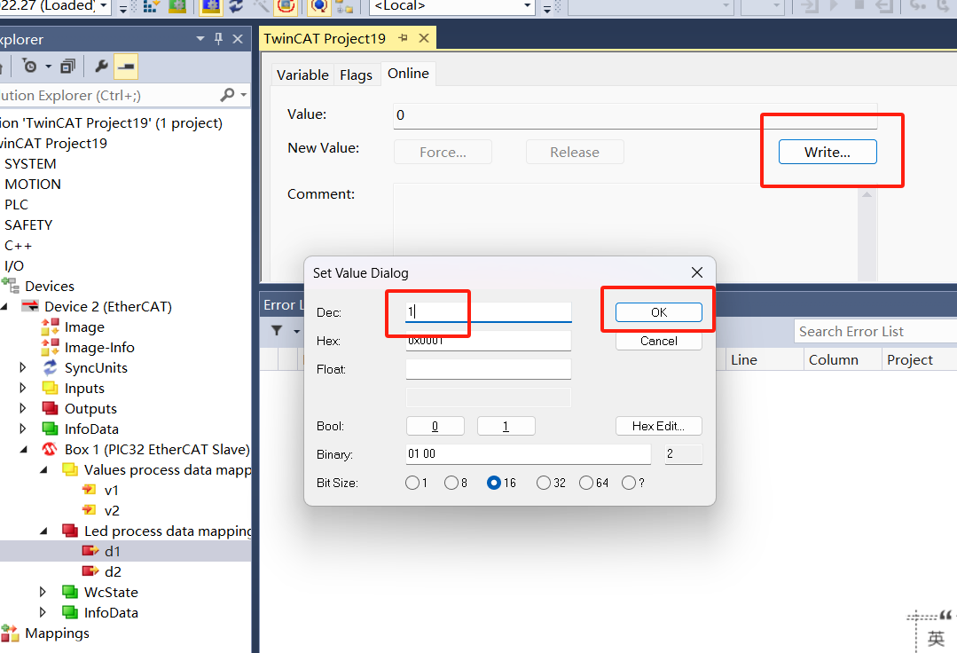The height and width of the screenshot is (653, 957).
Task: Switch to the Variable tab
Action: point(302,75)
